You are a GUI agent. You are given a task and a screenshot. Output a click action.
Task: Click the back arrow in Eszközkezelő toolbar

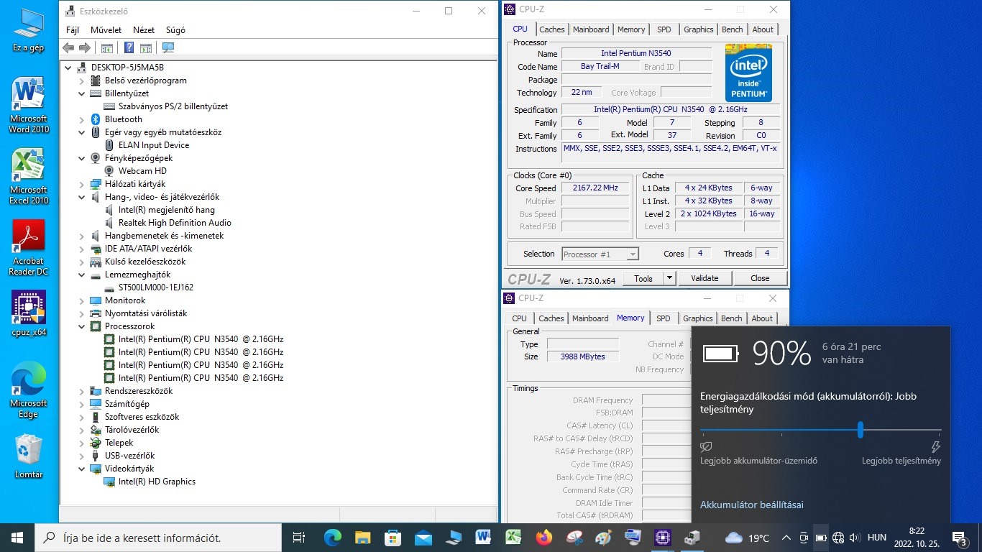[x=68, y=48]
